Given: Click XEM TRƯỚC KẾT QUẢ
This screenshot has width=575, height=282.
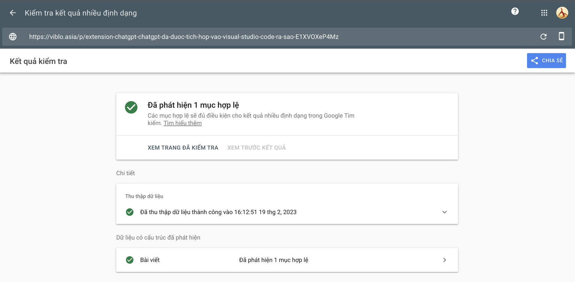Looking at the screenshot, I should 256,148.
